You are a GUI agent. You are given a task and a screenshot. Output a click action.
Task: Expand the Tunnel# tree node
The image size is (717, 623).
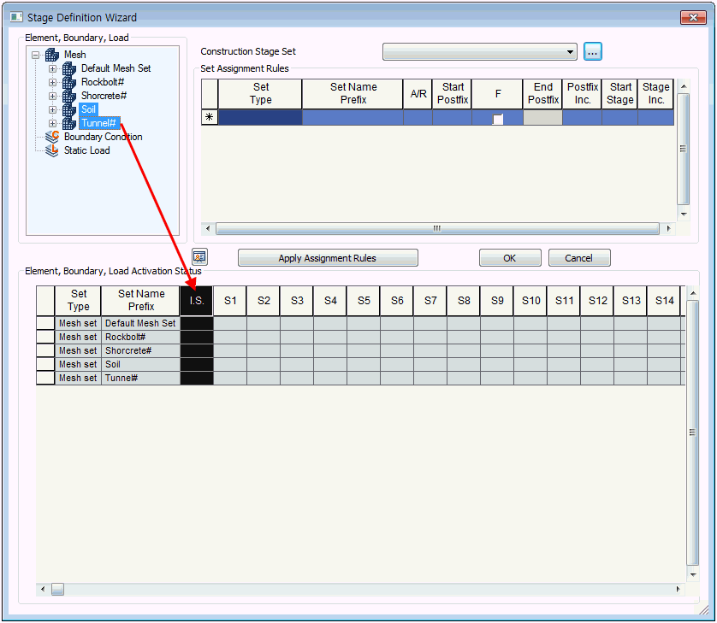[52, 123]
